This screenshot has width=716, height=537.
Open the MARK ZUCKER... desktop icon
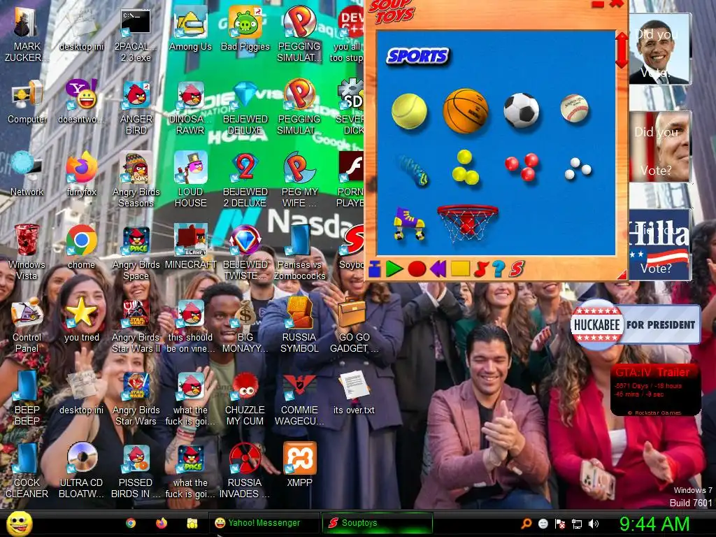coord(27,35)
